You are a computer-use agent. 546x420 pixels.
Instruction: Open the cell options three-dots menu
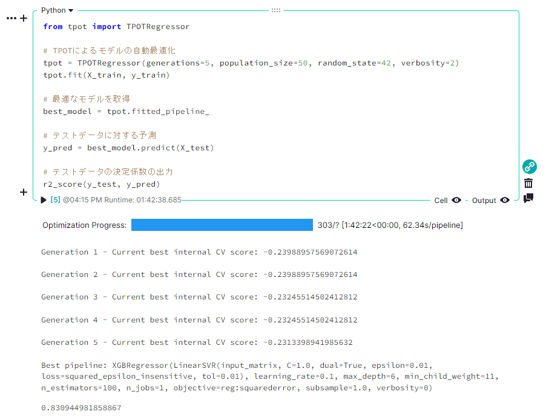11,18
